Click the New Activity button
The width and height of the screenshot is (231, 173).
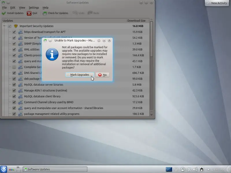[217, 3]
